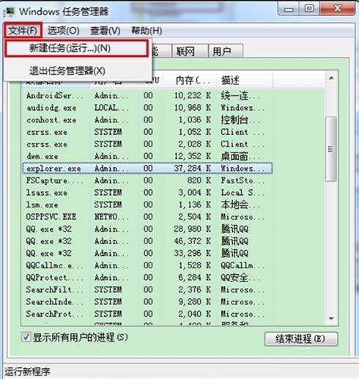The width and height of the screenshot is (359, 379).
Task: Select the SearchProt... process
Action: (147, 314)
